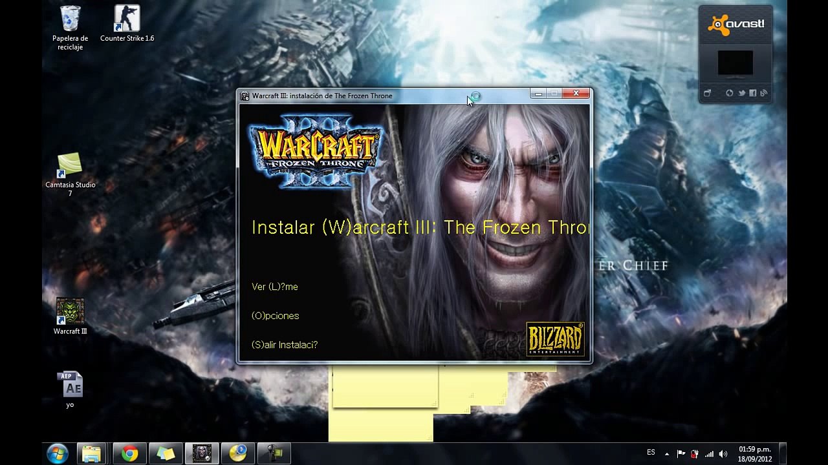Close the Warcraft III installer window
Image resolution: width=828 pixels, height=465 pixels.
(576, 94)
